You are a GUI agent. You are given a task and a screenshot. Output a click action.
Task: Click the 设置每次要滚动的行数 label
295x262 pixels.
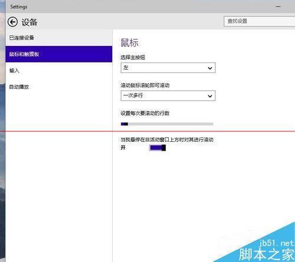145,113
